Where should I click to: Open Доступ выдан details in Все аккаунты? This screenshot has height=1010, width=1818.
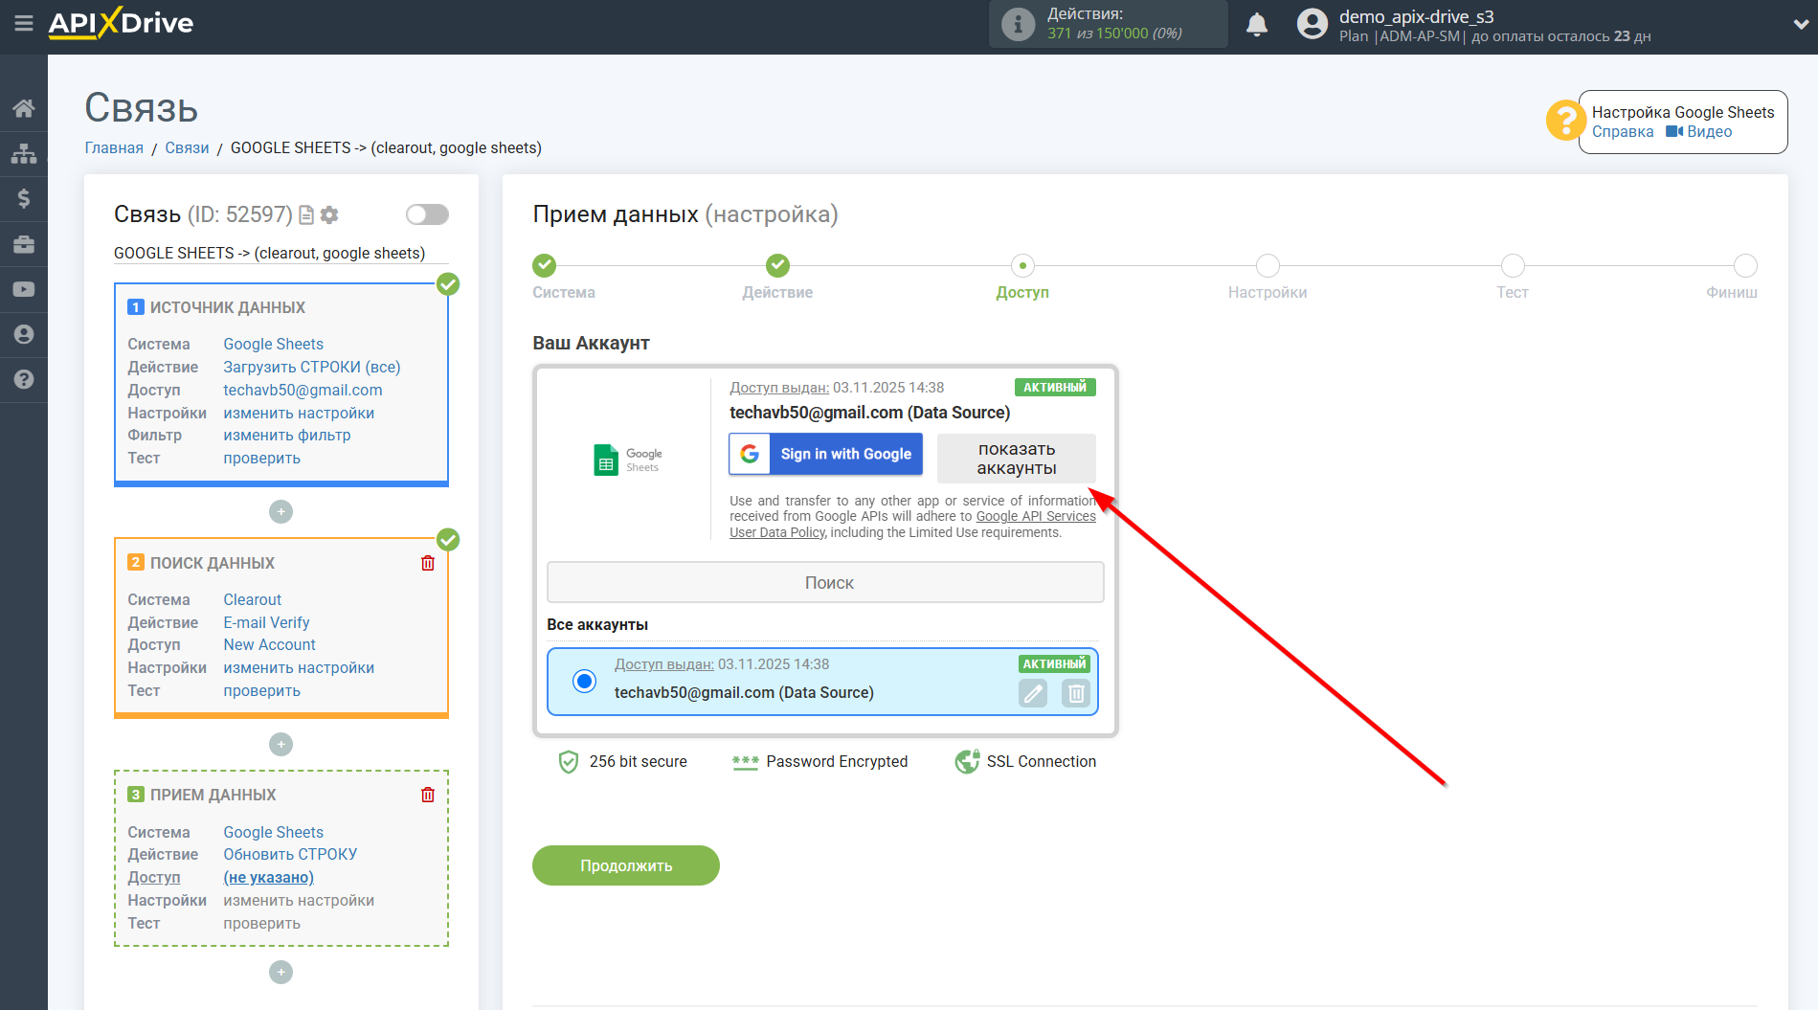(x=663, y=663)
